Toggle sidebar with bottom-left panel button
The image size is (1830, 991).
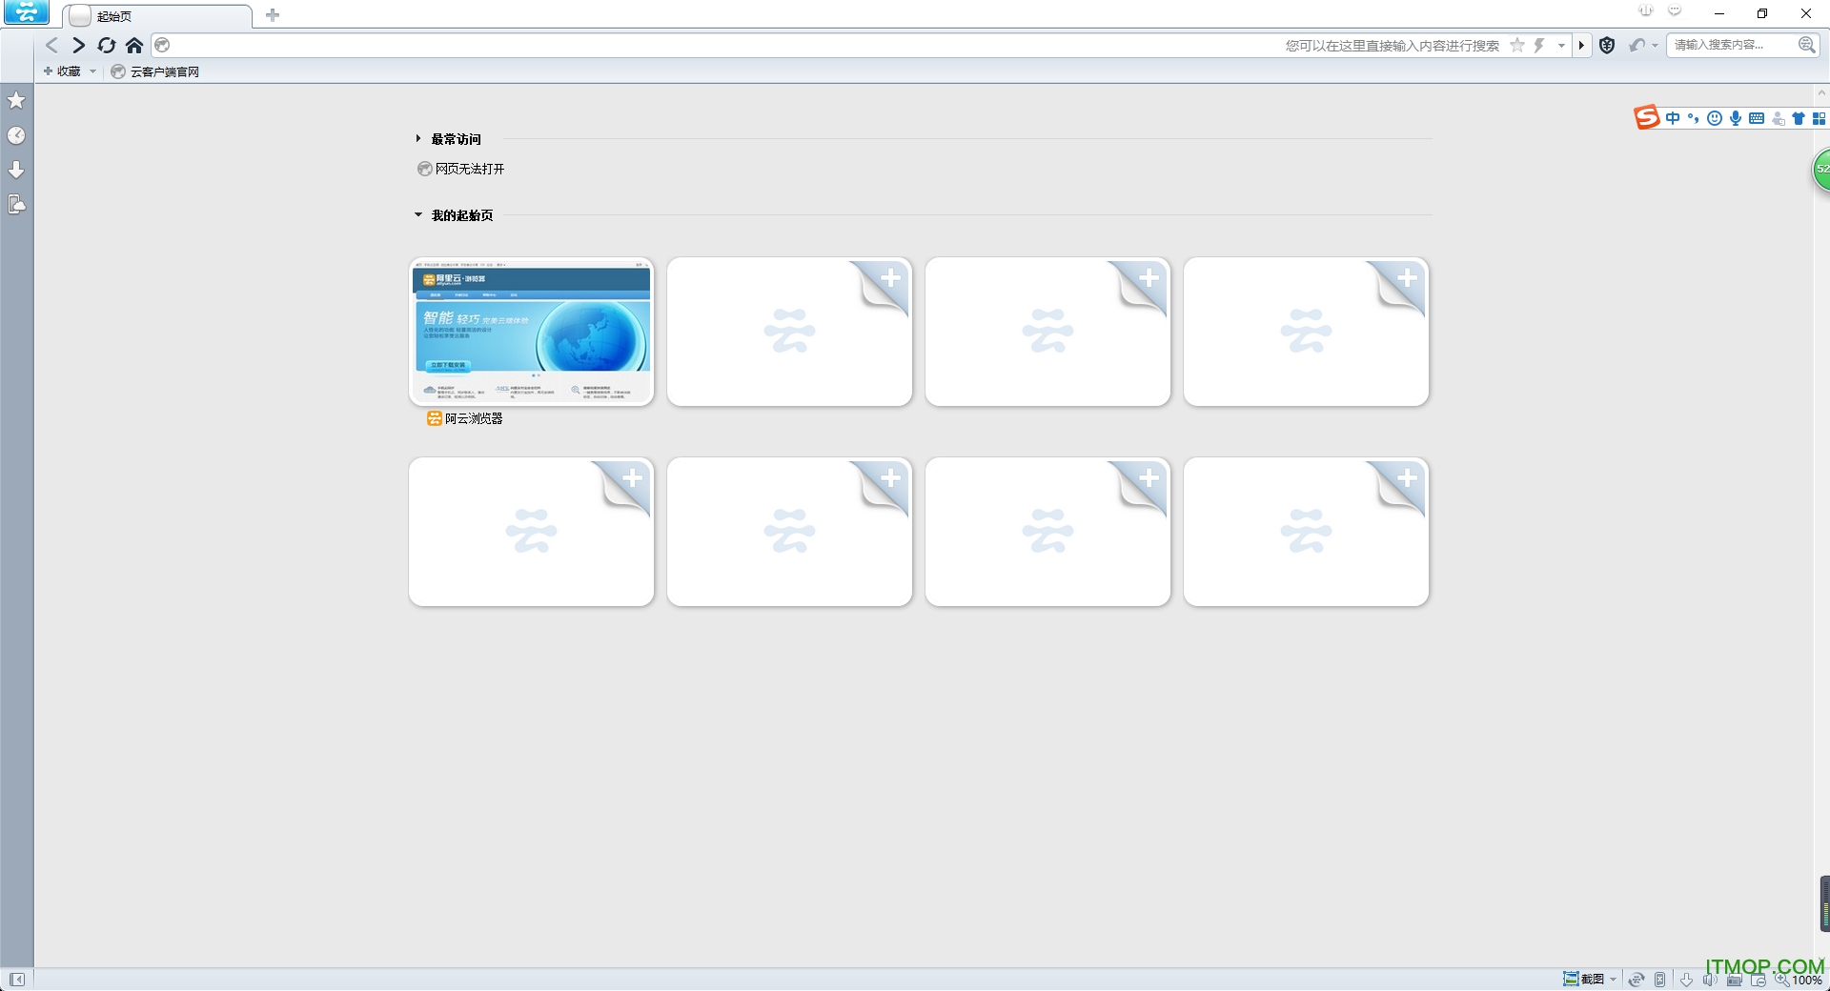click(16, 979)
